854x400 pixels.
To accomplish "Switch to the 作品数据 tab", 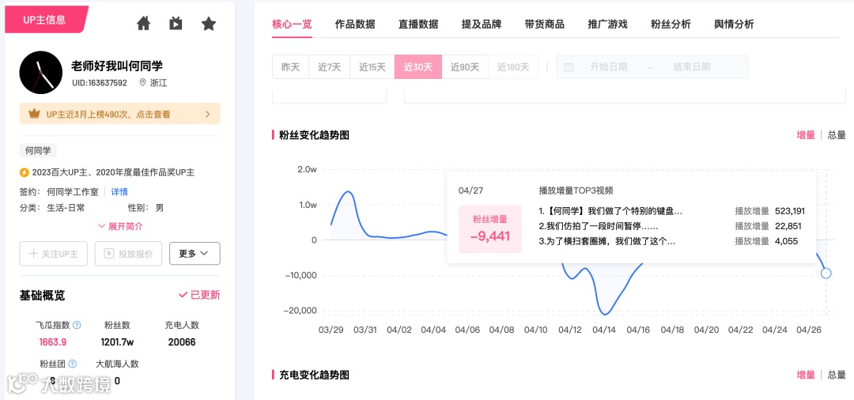I will pyautogui.click(x=355, y=24).
